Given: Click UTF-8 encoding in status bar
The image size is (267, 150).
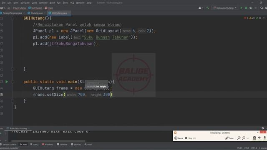Looking at the screenshot, I should point(254,148).
